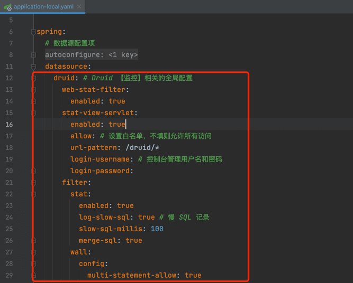Viewport: 353px width, 283px height.
Task: Collapse the filter block fold marker
Action: tap(33, 183)
